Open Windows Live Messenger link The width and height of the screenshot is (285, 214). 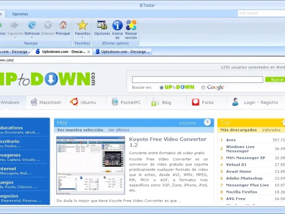(240, 149)
